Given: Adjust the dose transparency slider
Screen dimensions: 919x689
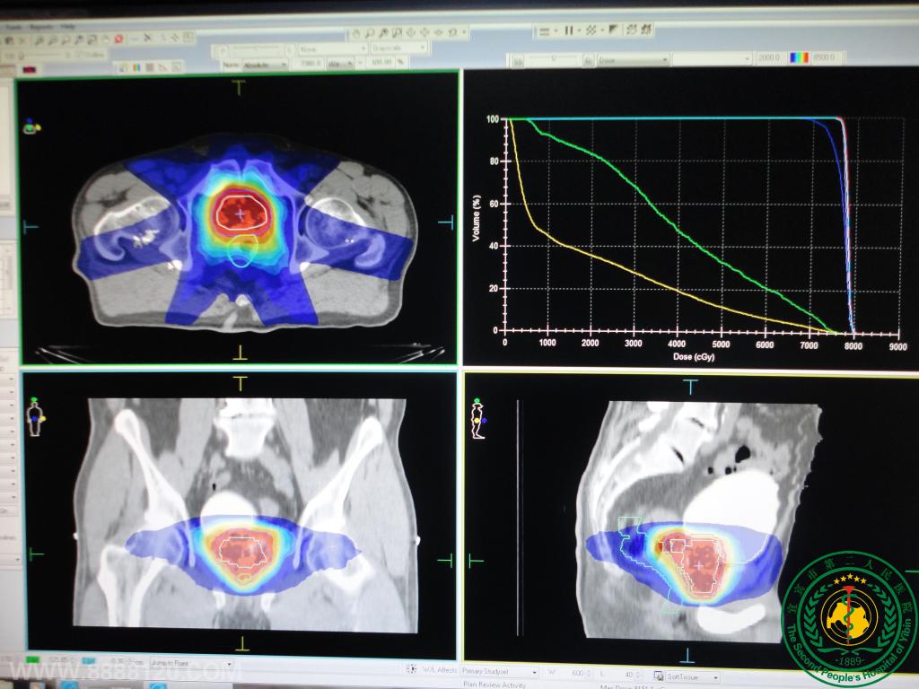Looking at the screenshot, I should click(552, 59).
